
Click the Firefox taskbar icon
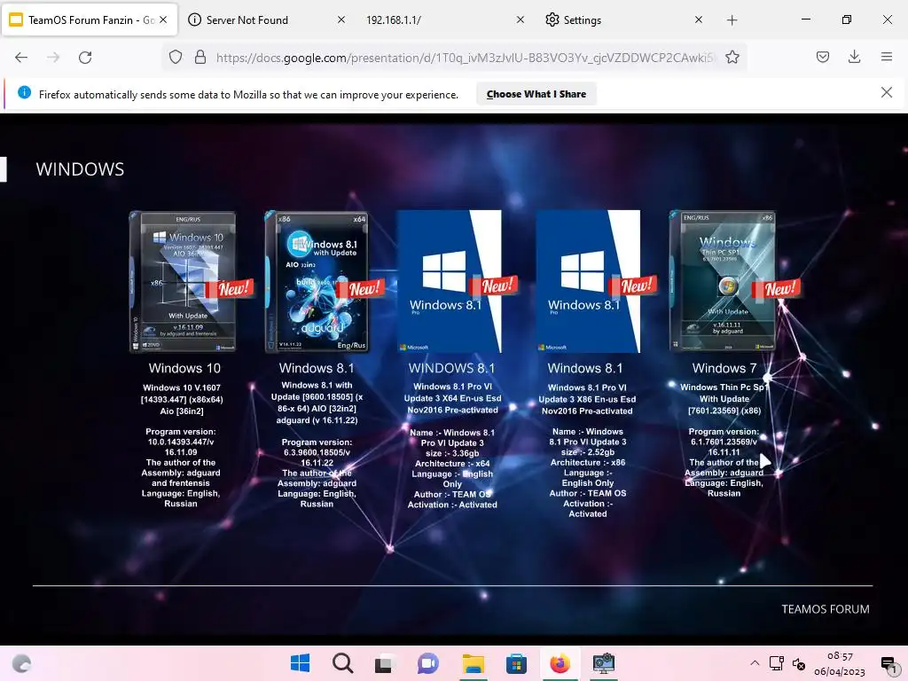(x=560, y=663)
